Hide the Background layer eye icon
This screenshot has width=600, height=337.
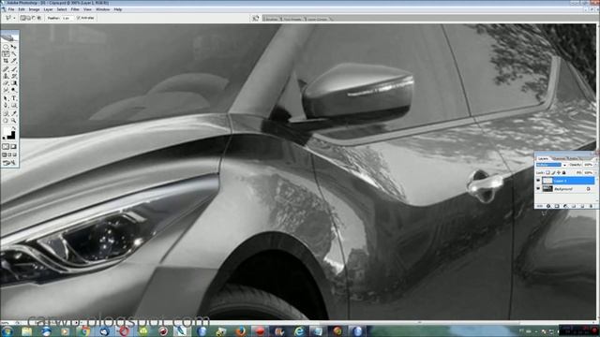tap(538, 188)
